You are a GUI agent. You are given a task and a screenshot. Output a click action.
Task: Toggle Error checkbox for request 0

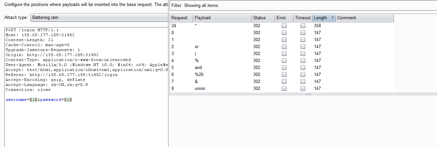284,33
